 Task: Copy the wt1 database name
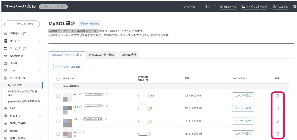coord(80,119)
